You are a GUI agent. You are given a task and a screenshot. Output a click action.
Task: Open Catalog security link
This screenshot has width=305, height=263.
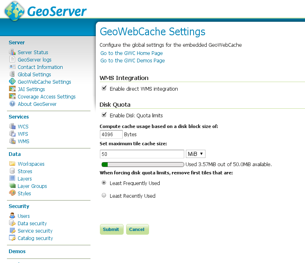tap(35, 238)
